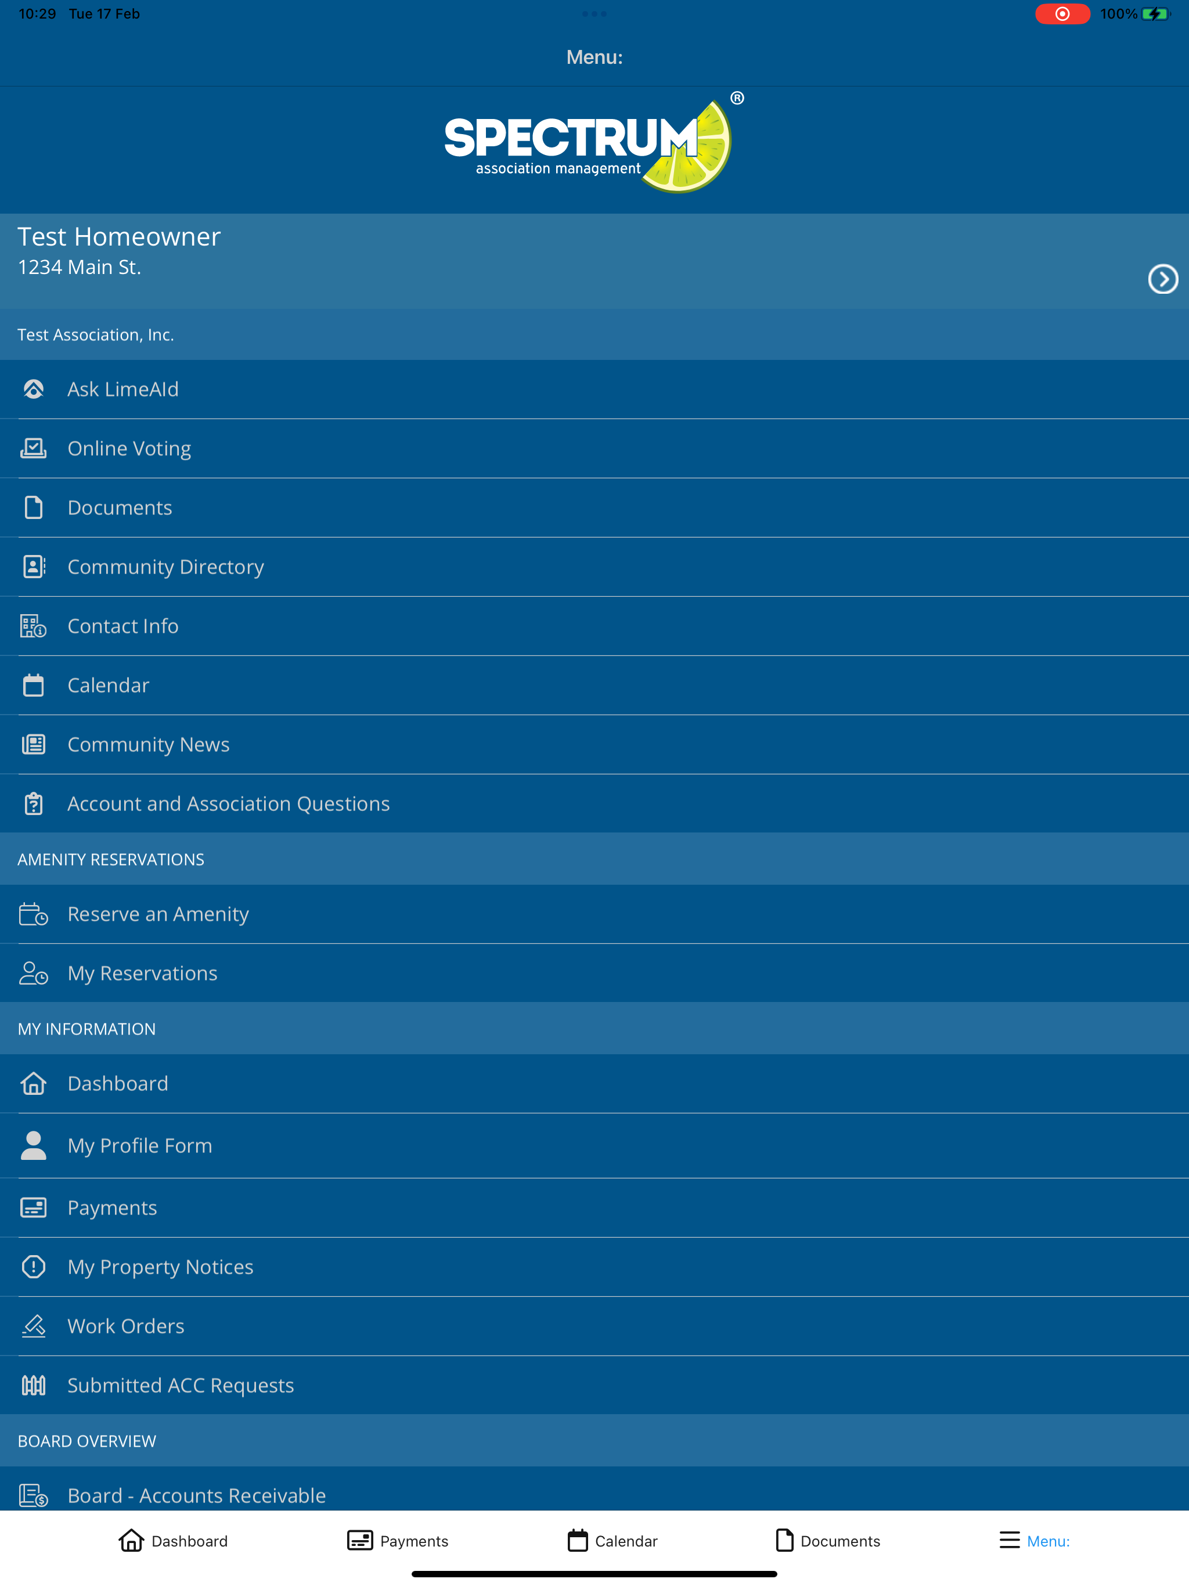The width and height of the screenshot is (1189, 1586).
Task: Tap the Test Association, Inc. label
Action: coord(95,335)
